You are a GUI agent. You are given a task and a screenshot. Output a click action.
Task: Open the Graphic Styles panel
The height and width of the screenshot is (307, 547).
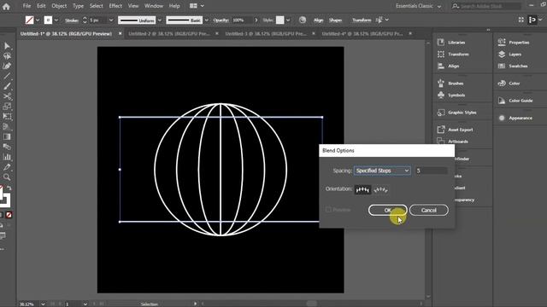[457, 113]
